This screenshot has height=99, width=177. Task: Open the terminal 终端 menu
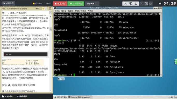[77, 11]
